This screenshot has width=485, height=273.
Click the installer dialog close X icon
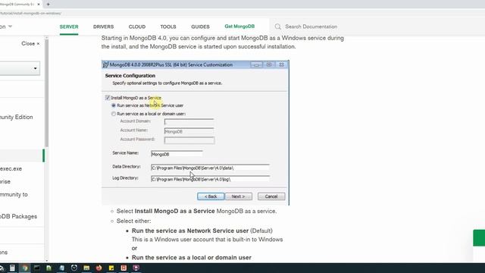tap(281, 64)
